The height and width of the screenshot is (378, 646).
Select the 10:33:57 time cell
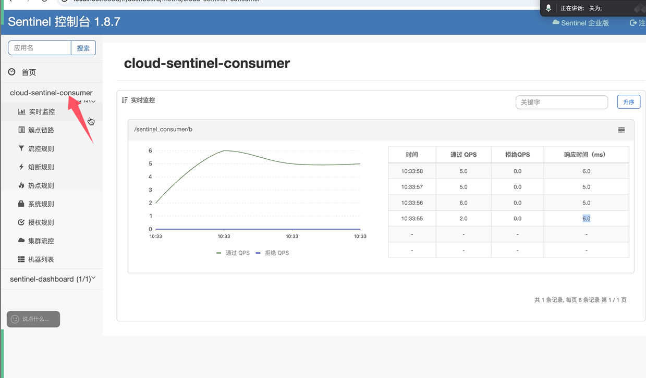412,187
